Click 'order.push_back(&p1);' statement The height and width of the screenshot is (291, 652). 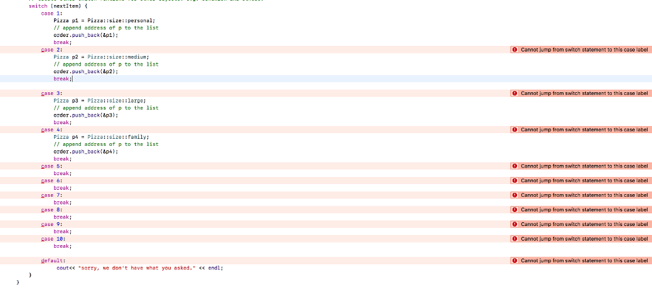(86, 35)
